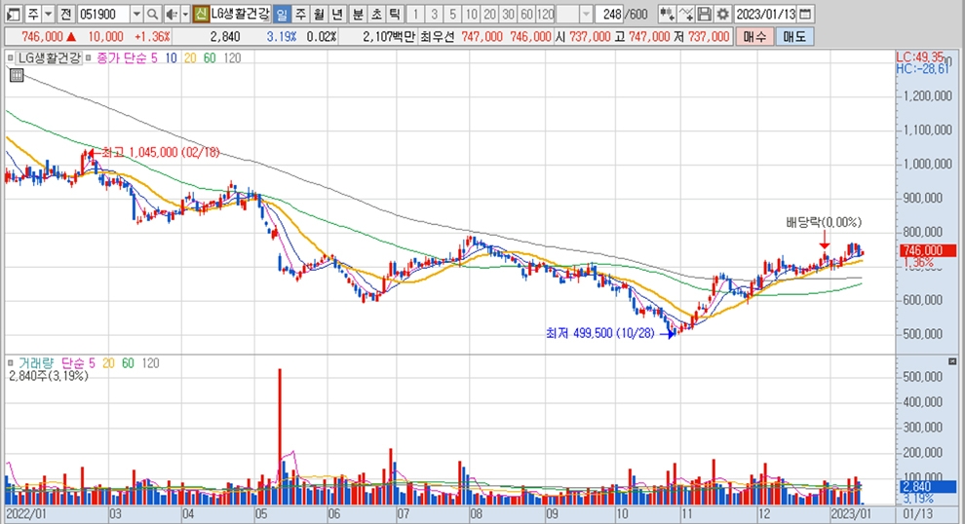The height and width of the screenshot is (524, 965).
Task: Click the speaker sound icon
Action: click(172, 14)
